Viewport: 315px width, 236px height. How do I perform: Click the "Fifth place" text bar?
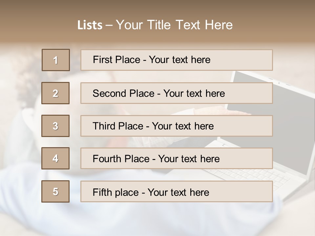(x=177, y=192)
